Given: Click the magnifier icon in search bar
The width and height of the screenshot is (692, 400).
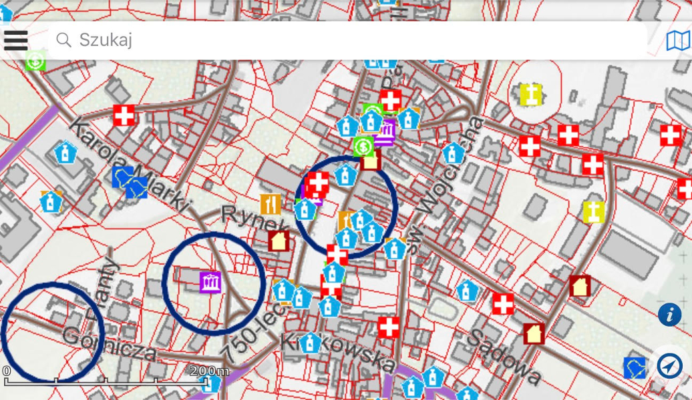Looking at the screenshot, I should tap(63, 40).
